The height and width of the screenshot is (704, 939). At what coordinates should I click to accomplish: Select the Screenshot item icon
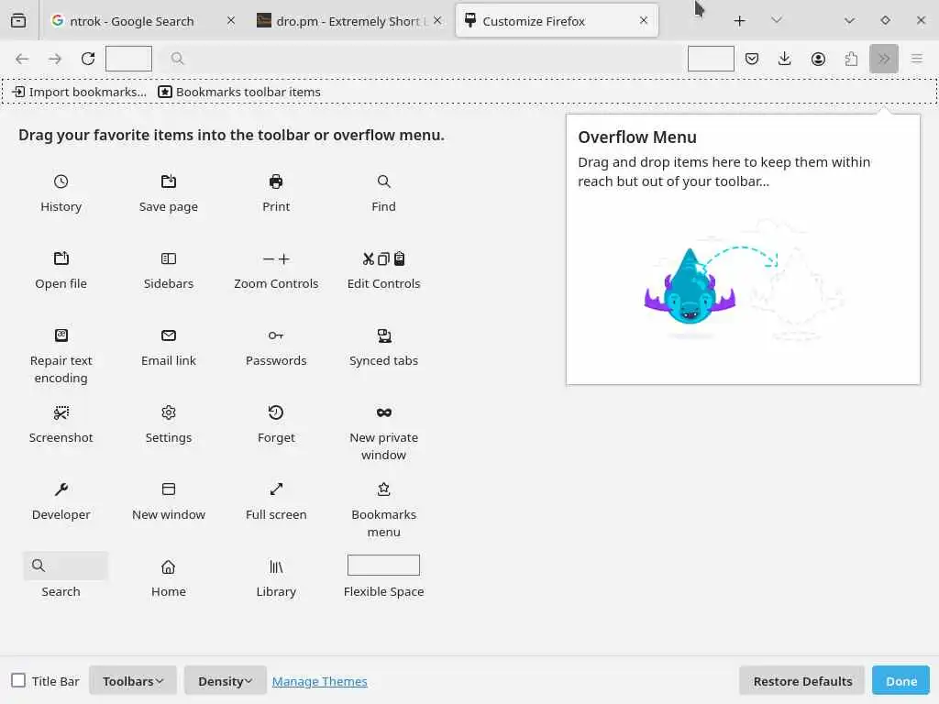pos(61,412)
